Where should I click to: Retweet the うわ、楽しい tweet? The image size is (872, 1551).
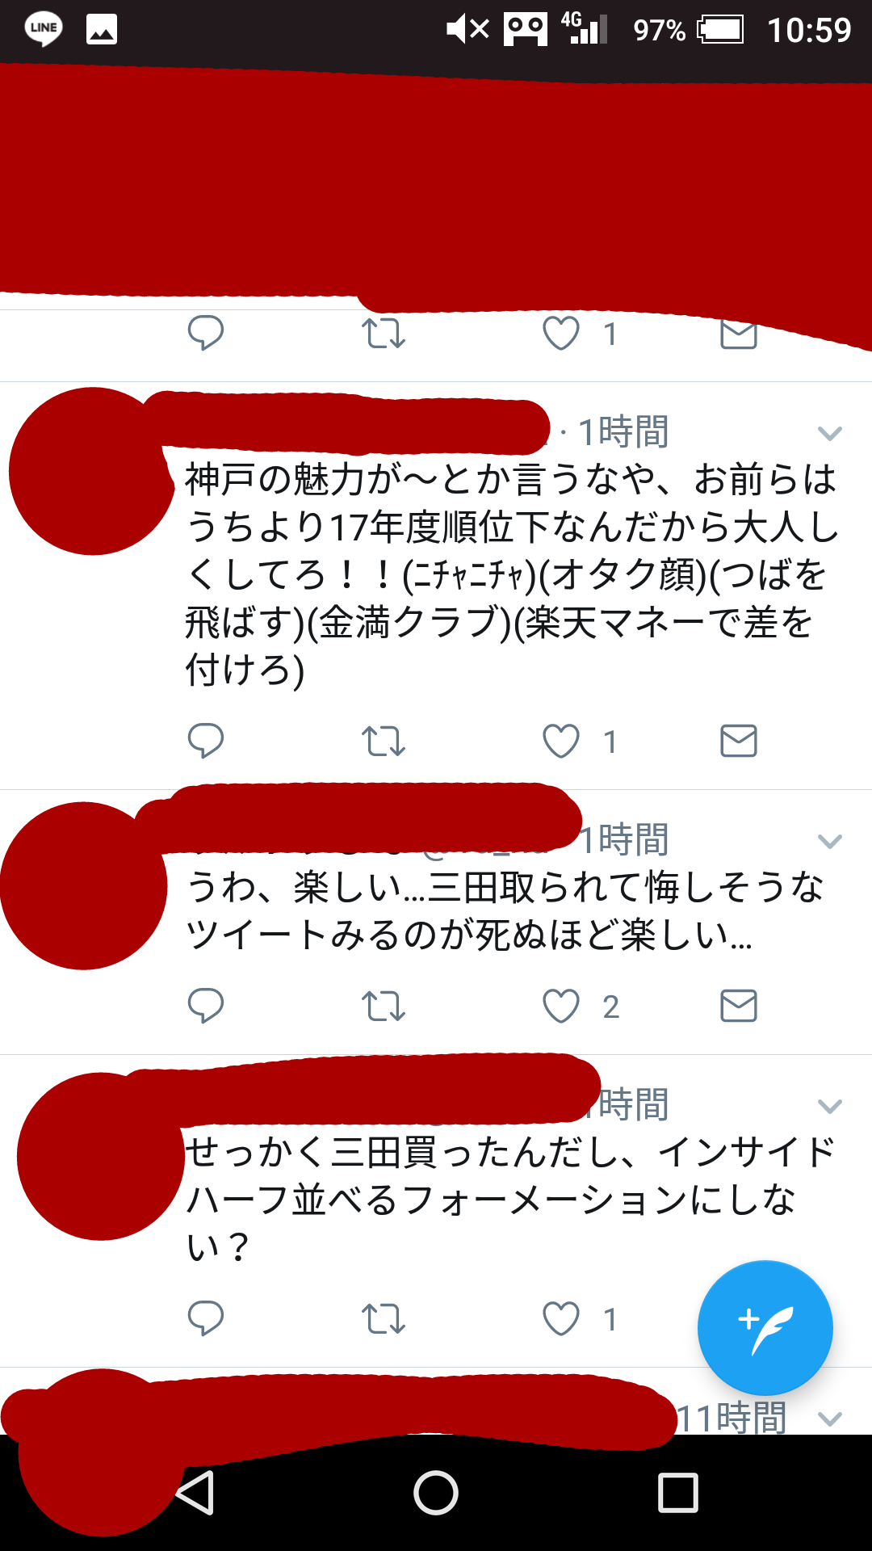(x=383, y=1006)
